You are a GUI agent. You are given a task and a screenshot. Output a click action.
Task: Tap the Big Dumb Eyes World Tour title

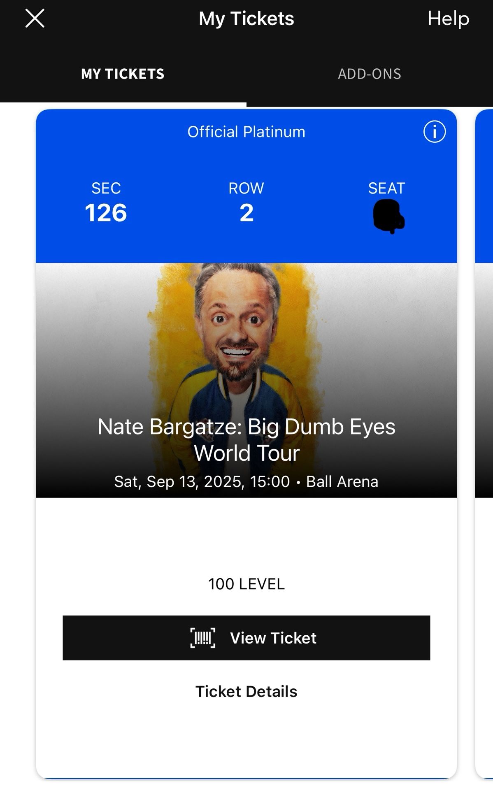pyautogui.click(x=246, y=439)
